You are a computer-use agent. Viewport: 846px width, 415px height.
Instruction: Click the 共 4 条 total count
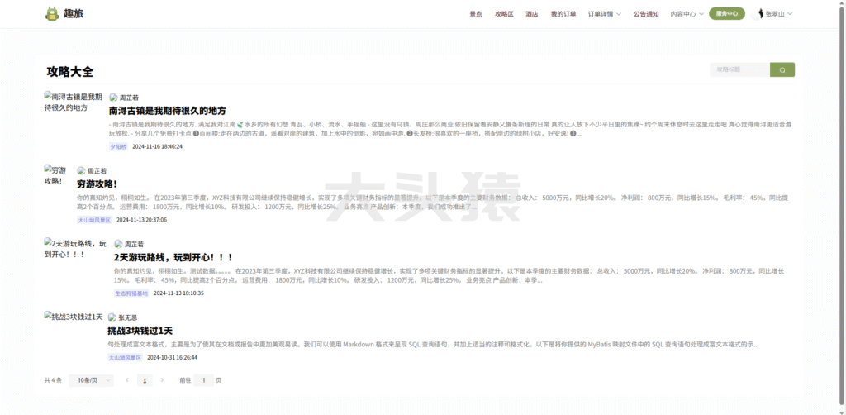pos(53,380)
